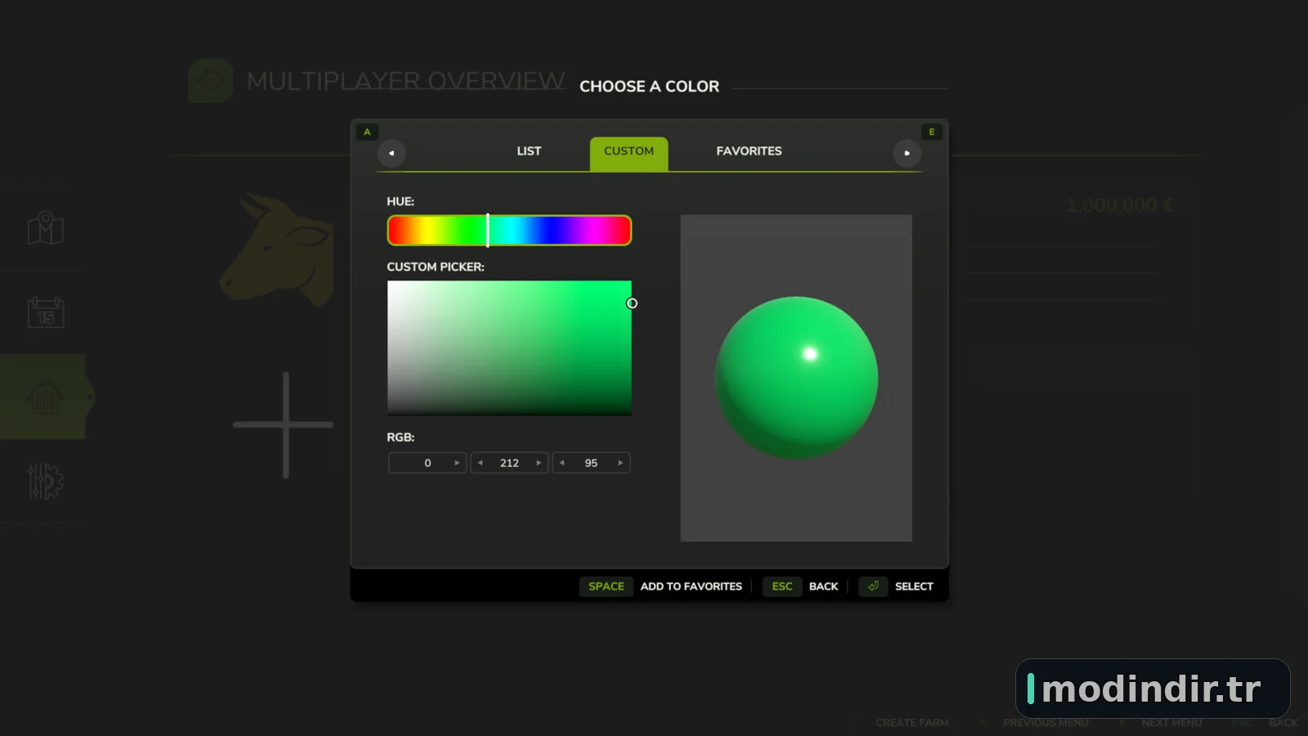The width and height of the screenshot is (1308, 736).
Task: Click the green sphere color preview
Action: pyautogui.click(x=796, y=378)
